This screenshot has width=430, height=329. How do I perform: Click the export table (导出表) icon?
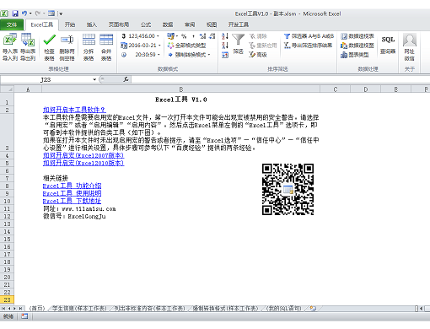(x=28, y=40)
